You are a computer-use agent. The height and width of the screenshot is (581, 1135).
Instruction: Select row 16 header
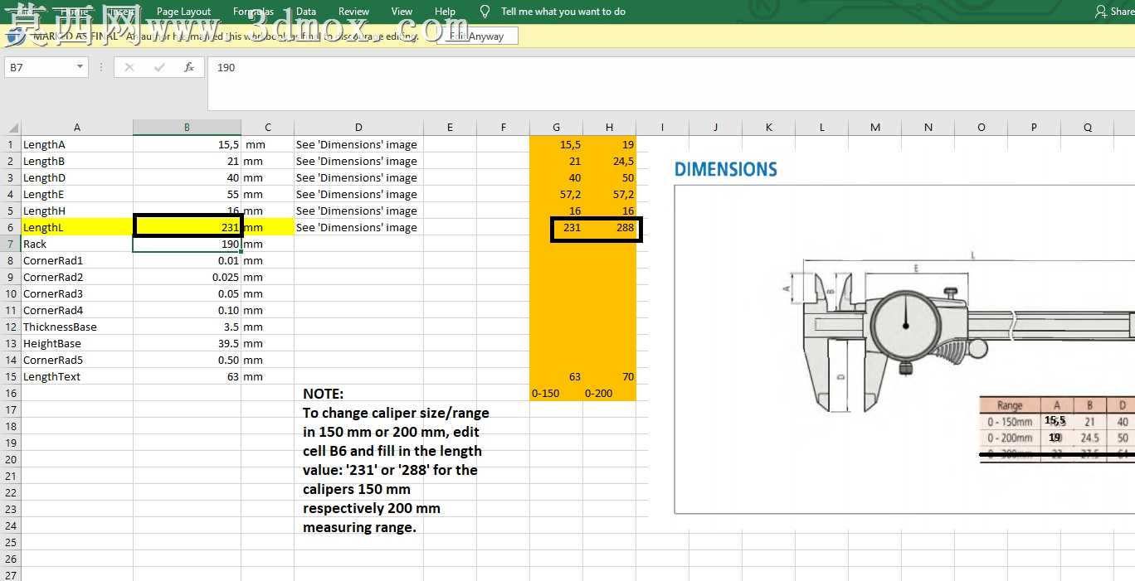(11, 393)
